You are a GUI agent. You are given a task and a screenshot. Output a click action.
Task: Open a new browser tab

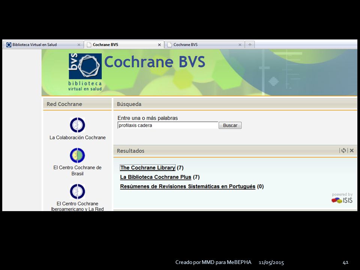click(x=250, y=45)
